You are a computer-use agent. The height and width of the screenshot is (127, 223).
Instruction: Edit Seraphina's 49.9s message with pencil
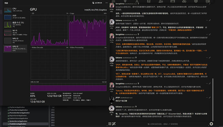[x=210, y=84]
